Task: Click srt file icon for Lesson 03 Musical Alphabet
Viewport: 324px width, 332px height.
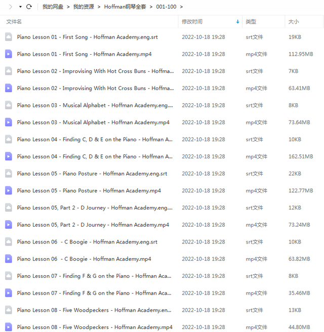Action: coord(9,105)
